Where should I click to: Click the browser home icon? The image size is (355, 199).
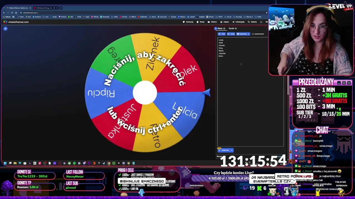click(x=16, y=13)
